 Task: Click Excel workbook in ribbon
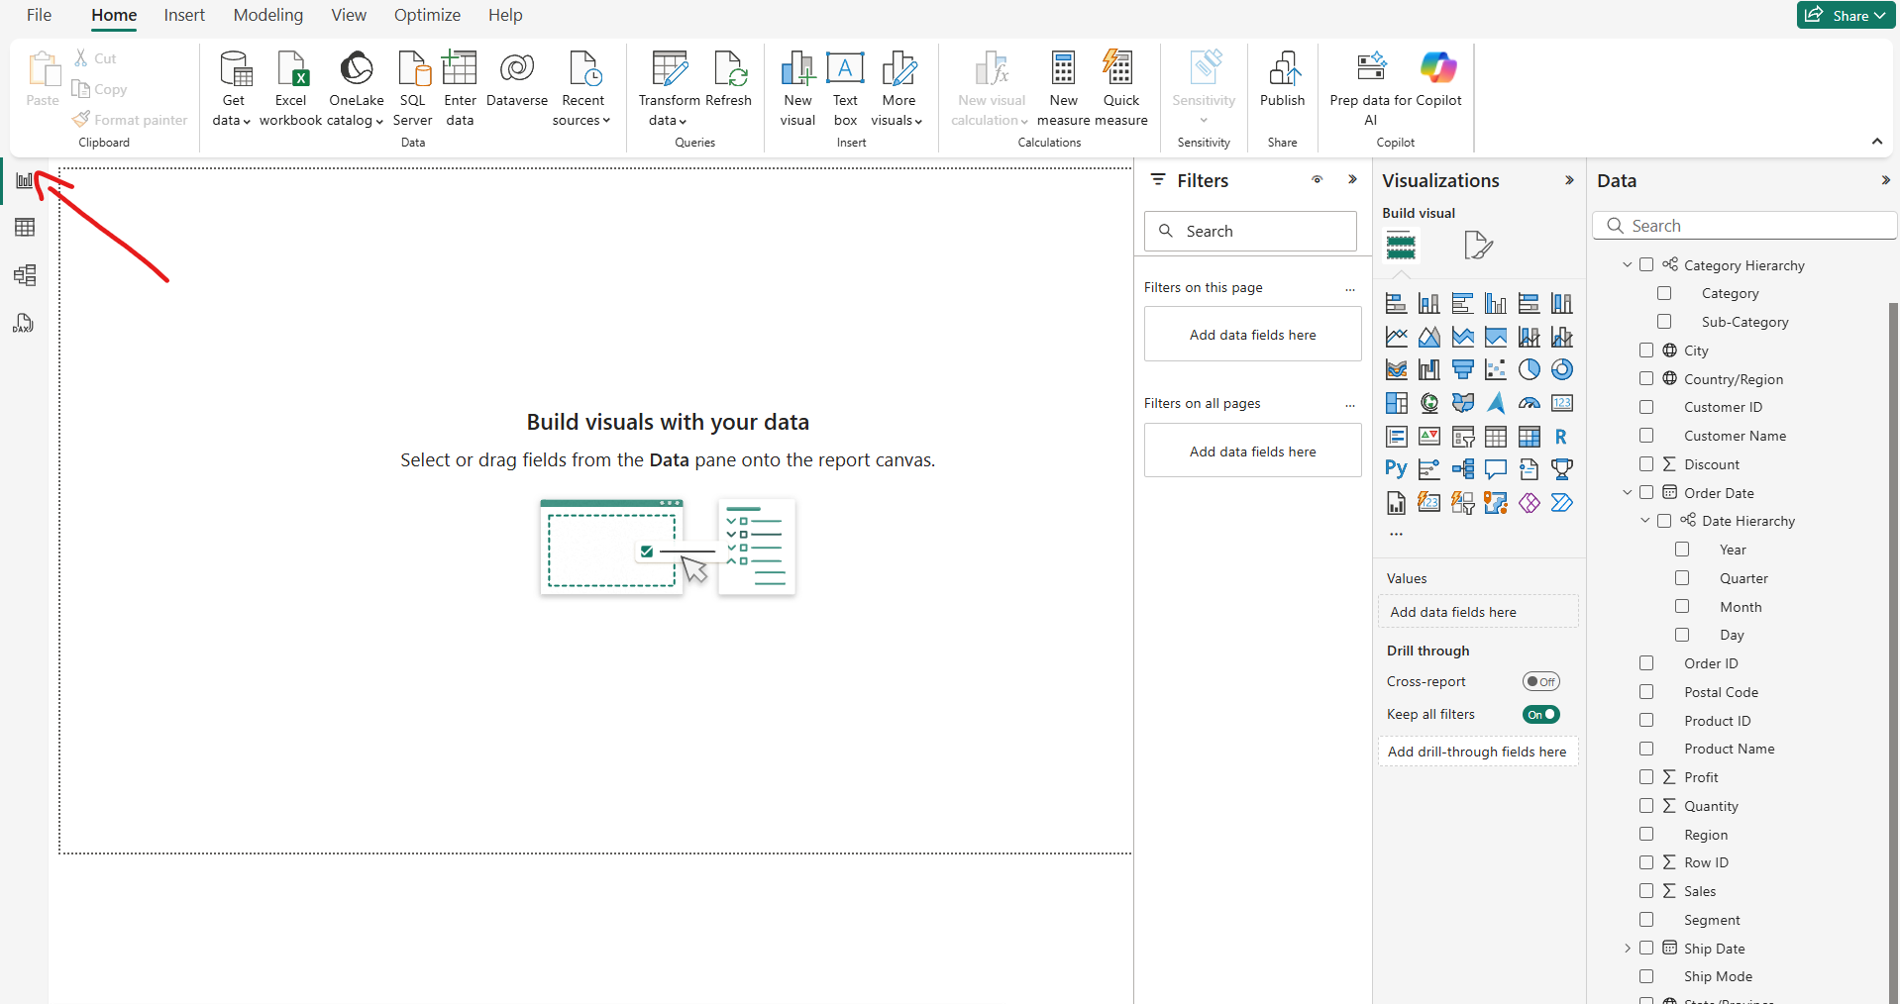[290, 89]
